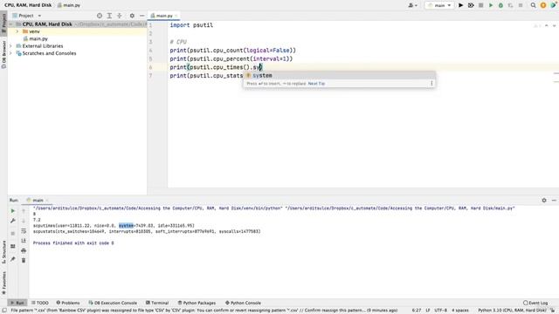Image resolution: width=559 pixels, height=314 pixels.
Task: Open completion popup more options menu
Action: pos(431,84)
